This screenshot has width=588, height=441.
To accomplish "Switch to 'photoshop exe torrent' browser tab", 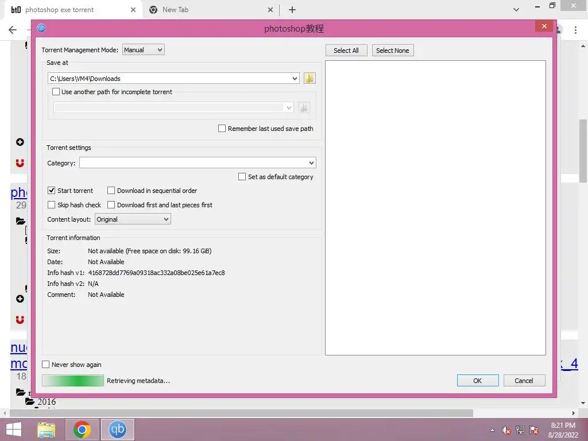I will [73, 10].
